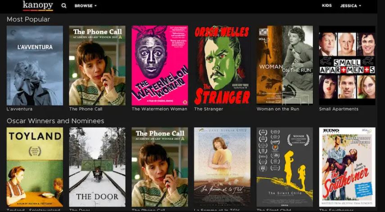Select the Most Popular section heading
385x212 pixels.
point(28,19)
